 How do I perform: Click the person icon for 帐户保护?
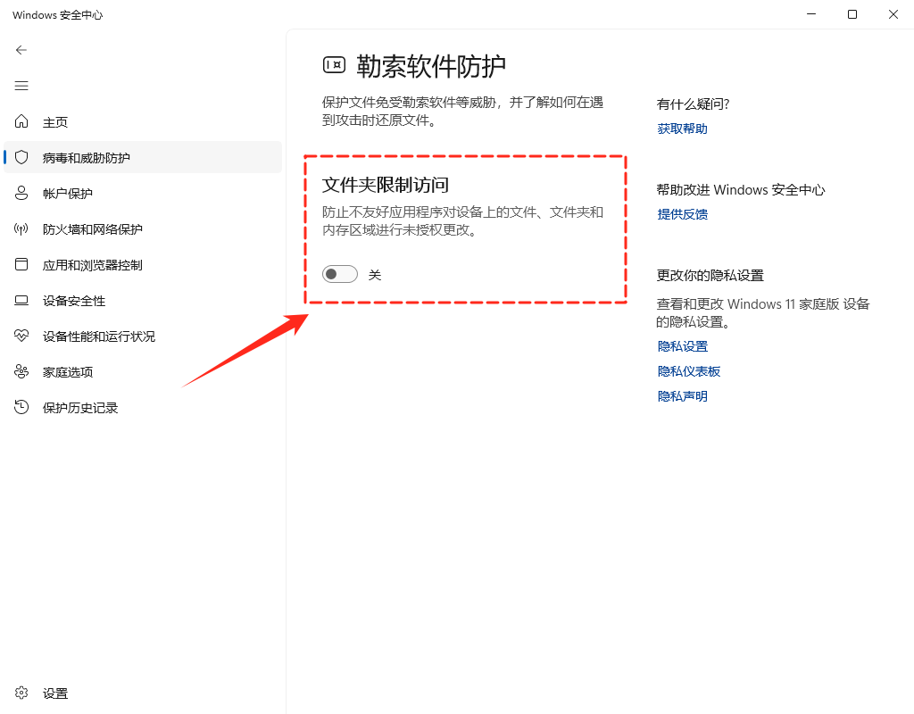[x=21, y=193]
